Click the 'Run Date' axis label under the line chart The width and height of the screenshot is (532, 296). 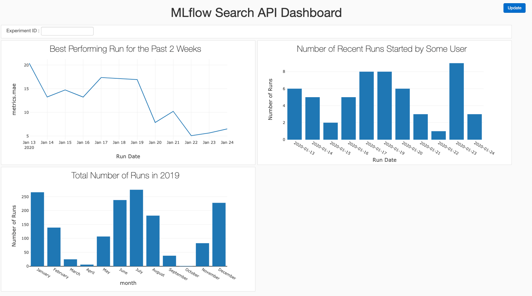(128, 156)
